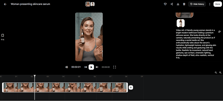Viewport: 223px width, 101px height.
Task: Open the share icon
Action: point(172,4)
